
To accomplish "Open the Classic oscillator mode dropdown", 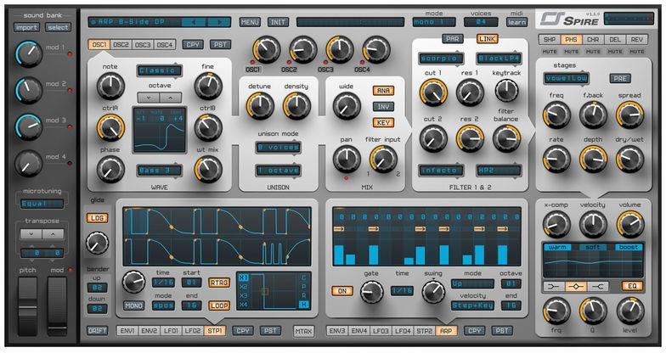I will point(159,70).
